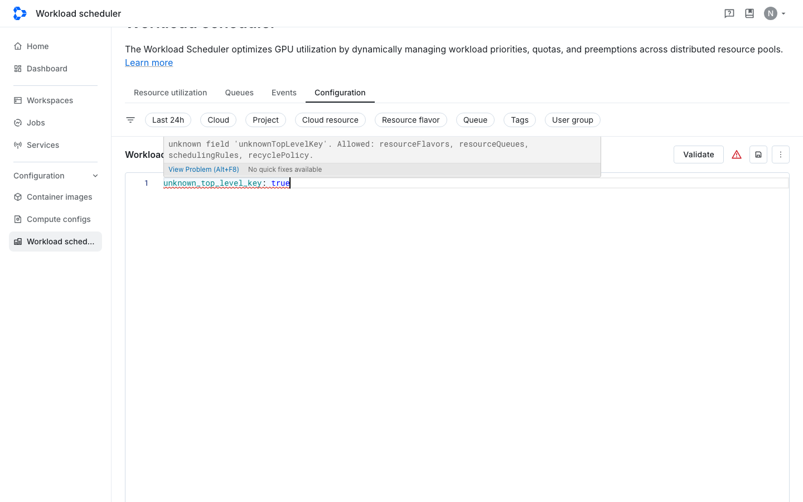
Task: Click the save disk icon button
Action: 758,155
